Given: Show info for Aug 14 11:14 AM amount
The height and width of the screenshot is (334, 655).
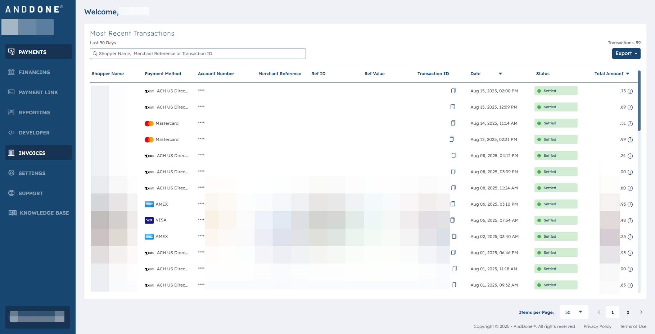Looking at the screenshot, I should [x=630, y=124].
